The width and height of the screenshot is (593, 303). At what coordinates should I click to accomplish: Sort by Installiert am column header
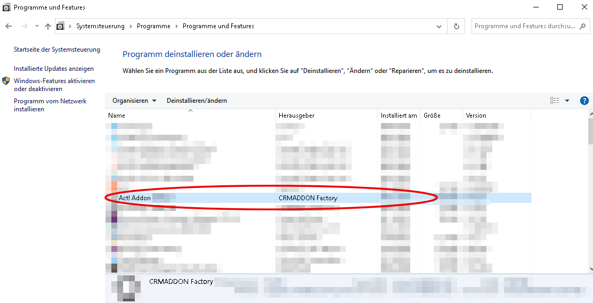coord(399,116)
